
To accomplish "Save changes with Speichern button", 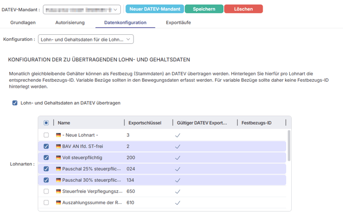I will click(204, 9).
